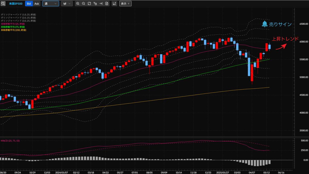Toggle the Y-axis lock icon
This screenshot has height=174, width=309.
click(x=96, y=4)
